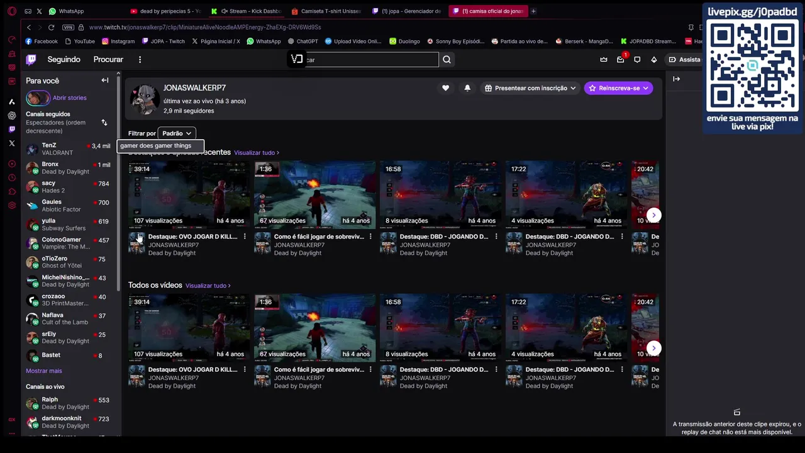Open browser Settings gear in sidebar
Viewport: 805px width, 453px height.
coord(11,205)
